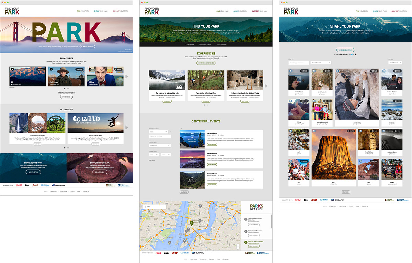The width and height of the screenshot is (412, 263).
Task: Click the parks list scrollbar beside the map
Action: [x=271, y=222]
